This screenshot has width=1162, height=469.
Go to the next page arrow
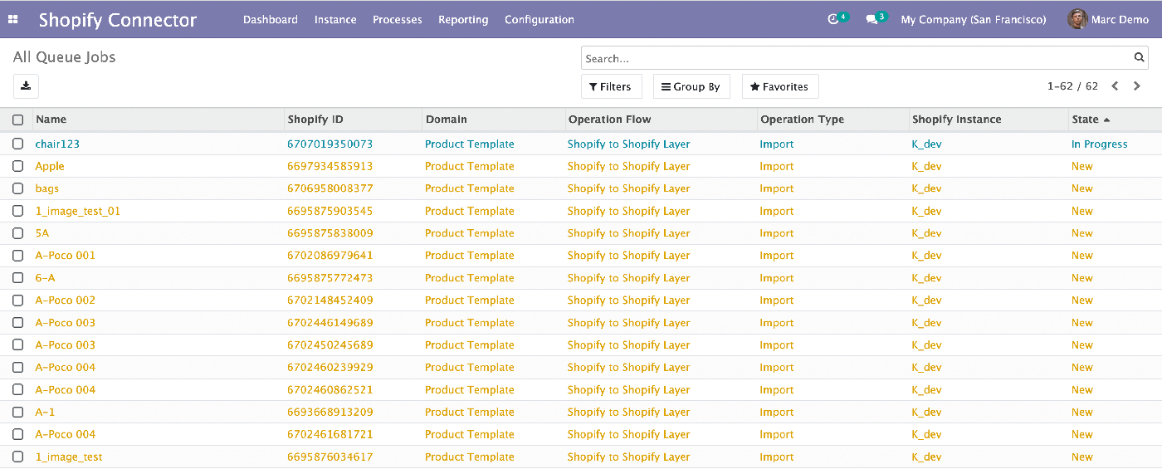pos(1137,86)
